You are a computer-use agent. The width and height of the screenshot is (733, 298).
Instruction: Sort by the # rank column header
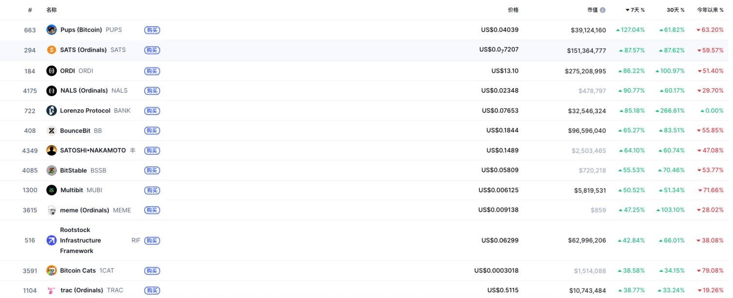click(x=30, y=10)
